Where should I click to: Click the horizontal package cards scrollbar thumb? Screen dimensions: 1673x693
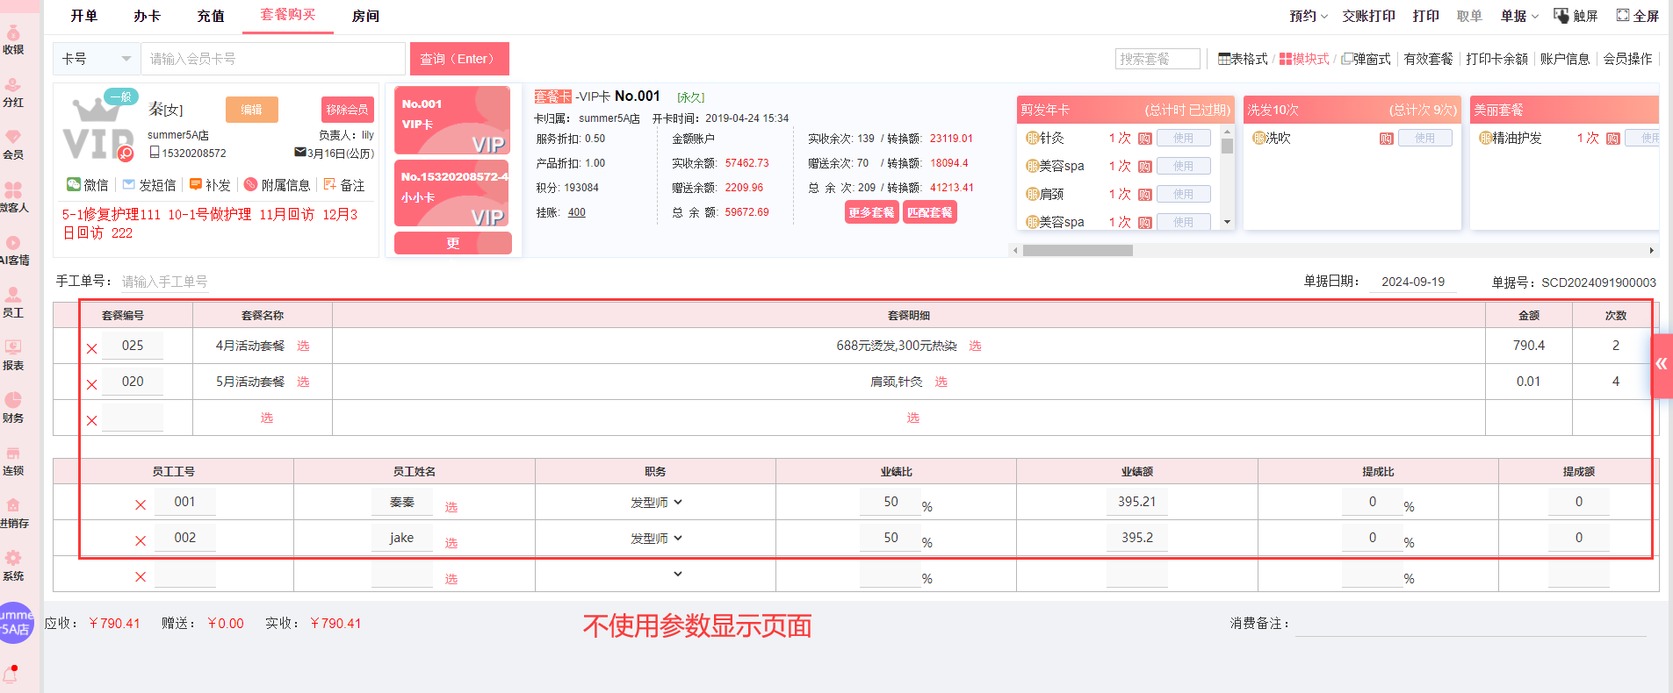1078,250
